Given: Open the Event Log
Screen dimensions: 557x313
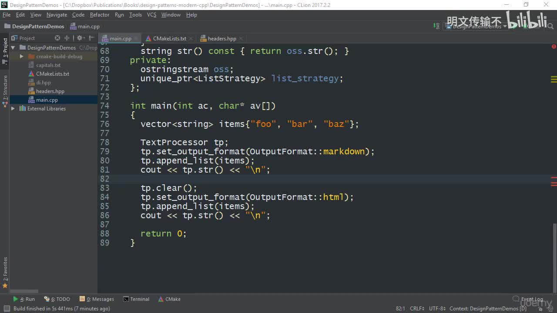Looking at the screenshot, I should click(x=528, y=299).
